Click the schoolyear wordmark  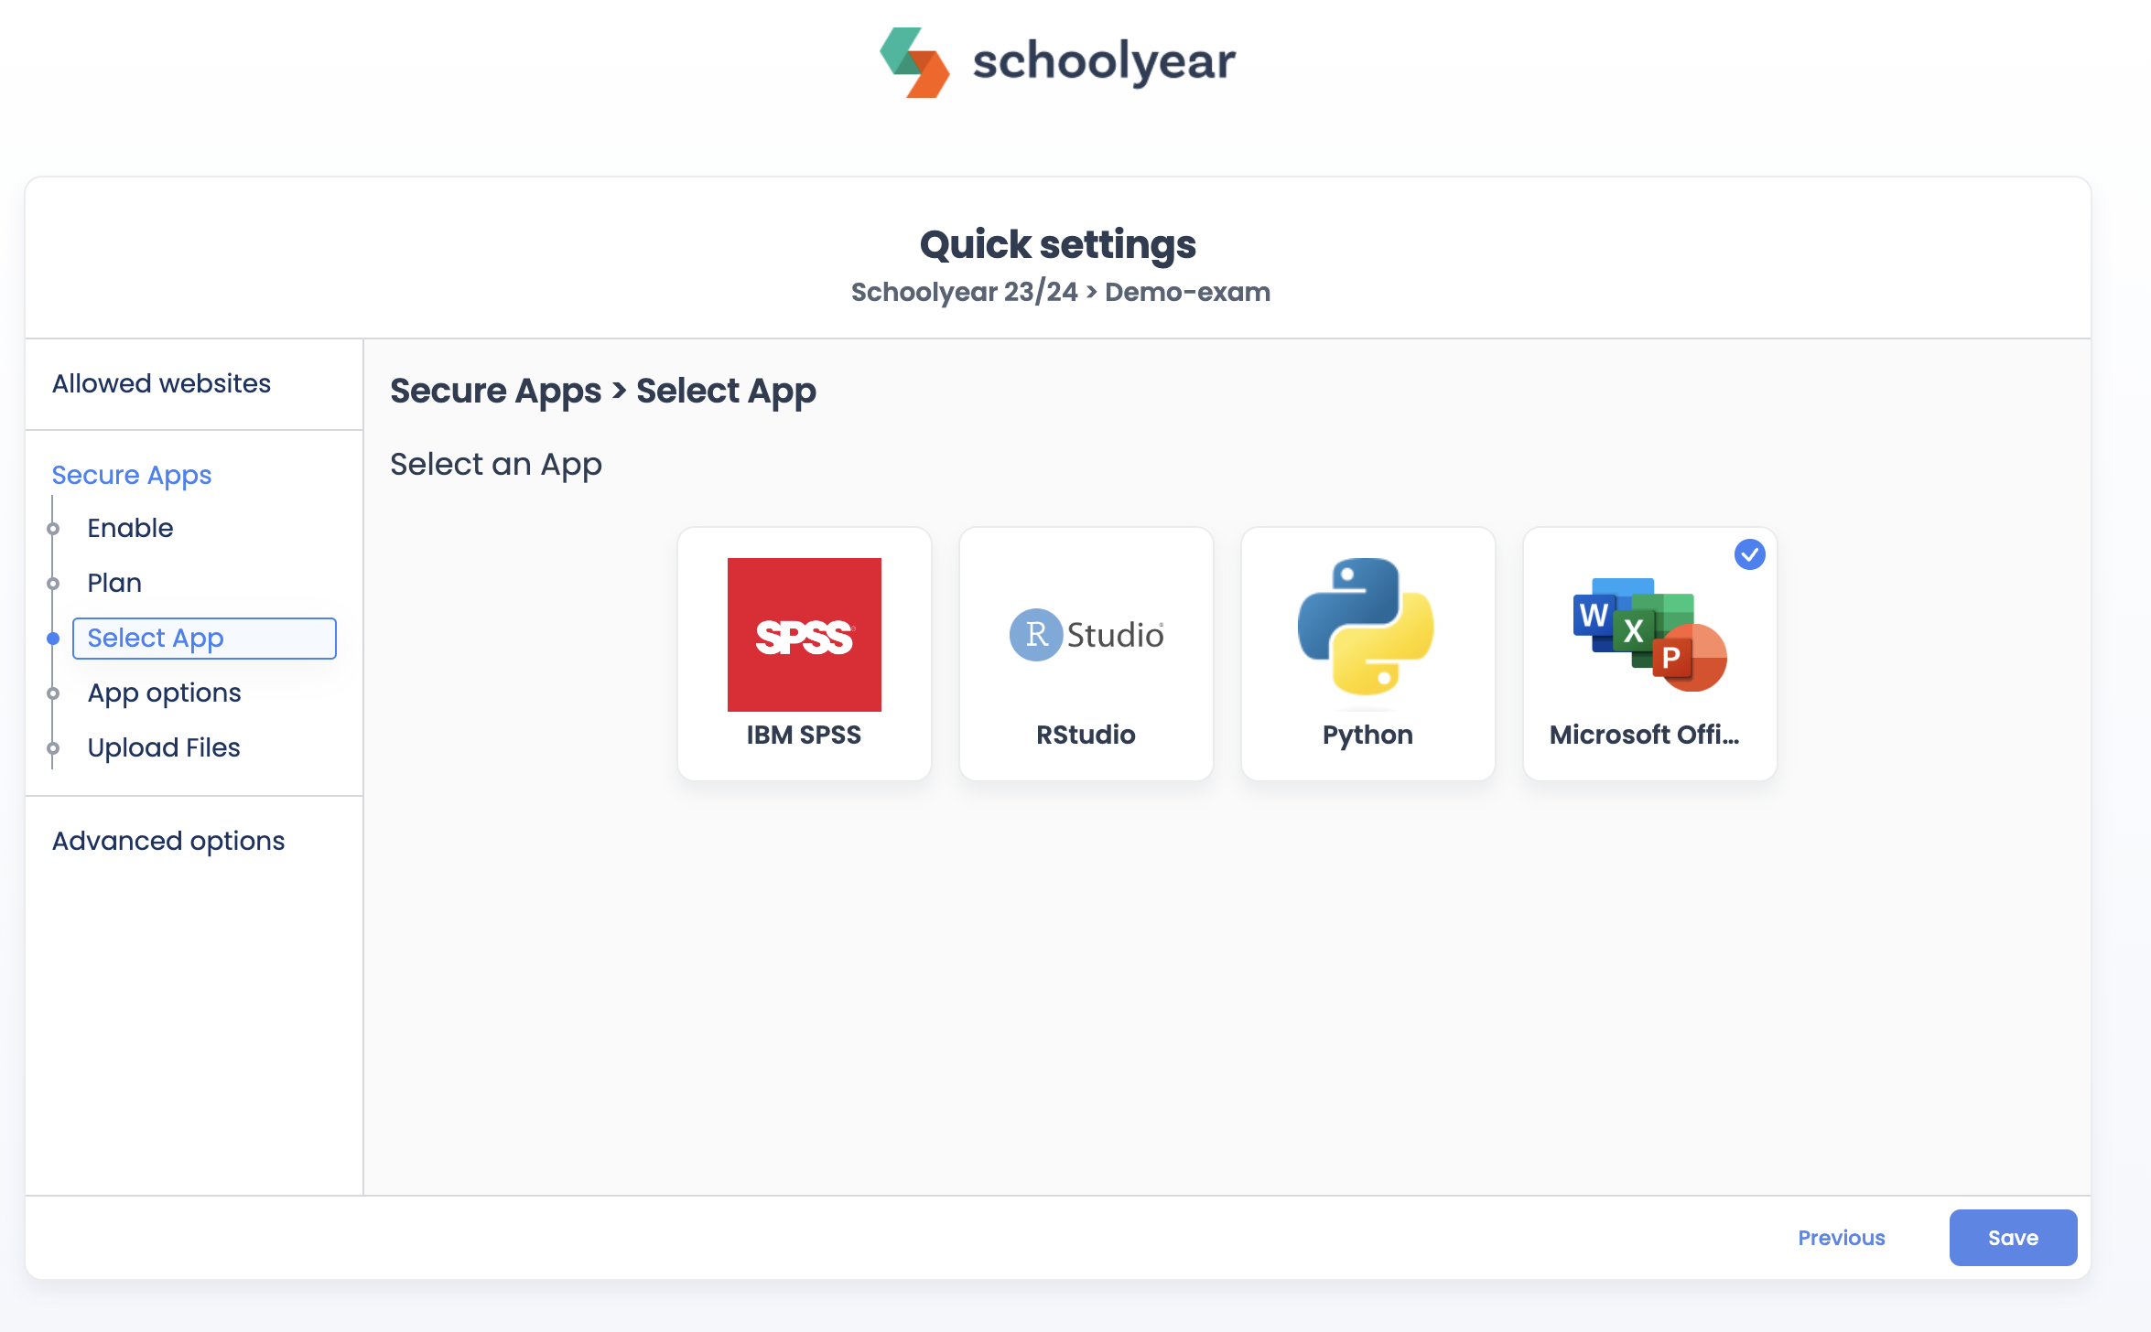1104,62
